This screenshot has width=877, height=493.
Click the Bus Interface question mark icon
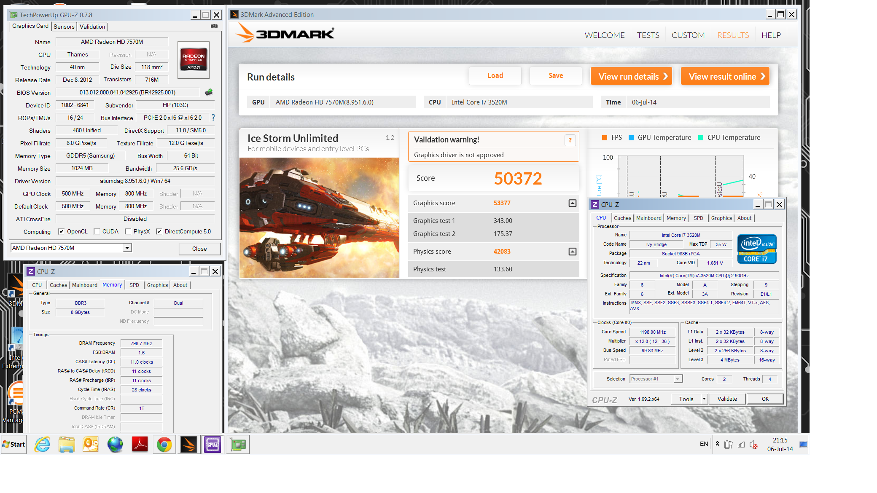213,118
